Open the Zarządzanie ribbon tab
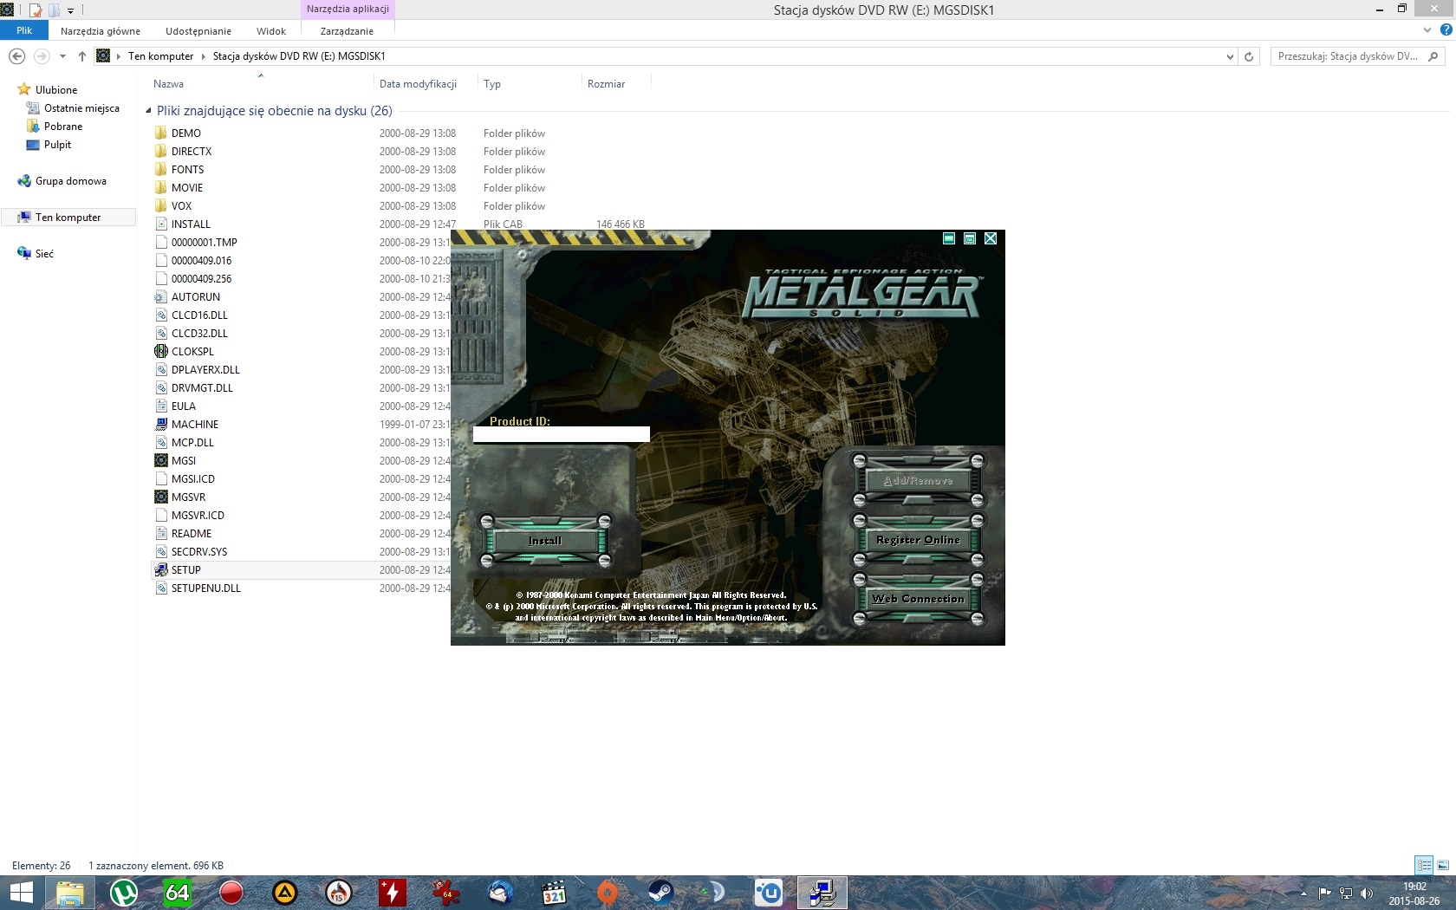 tap(347, 31)
